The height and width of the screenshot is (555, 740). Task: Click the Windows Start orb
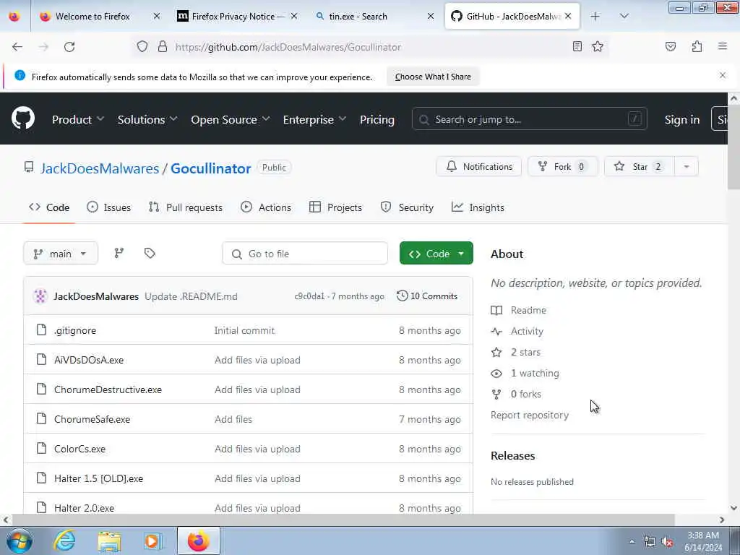[x=20, y=541]
